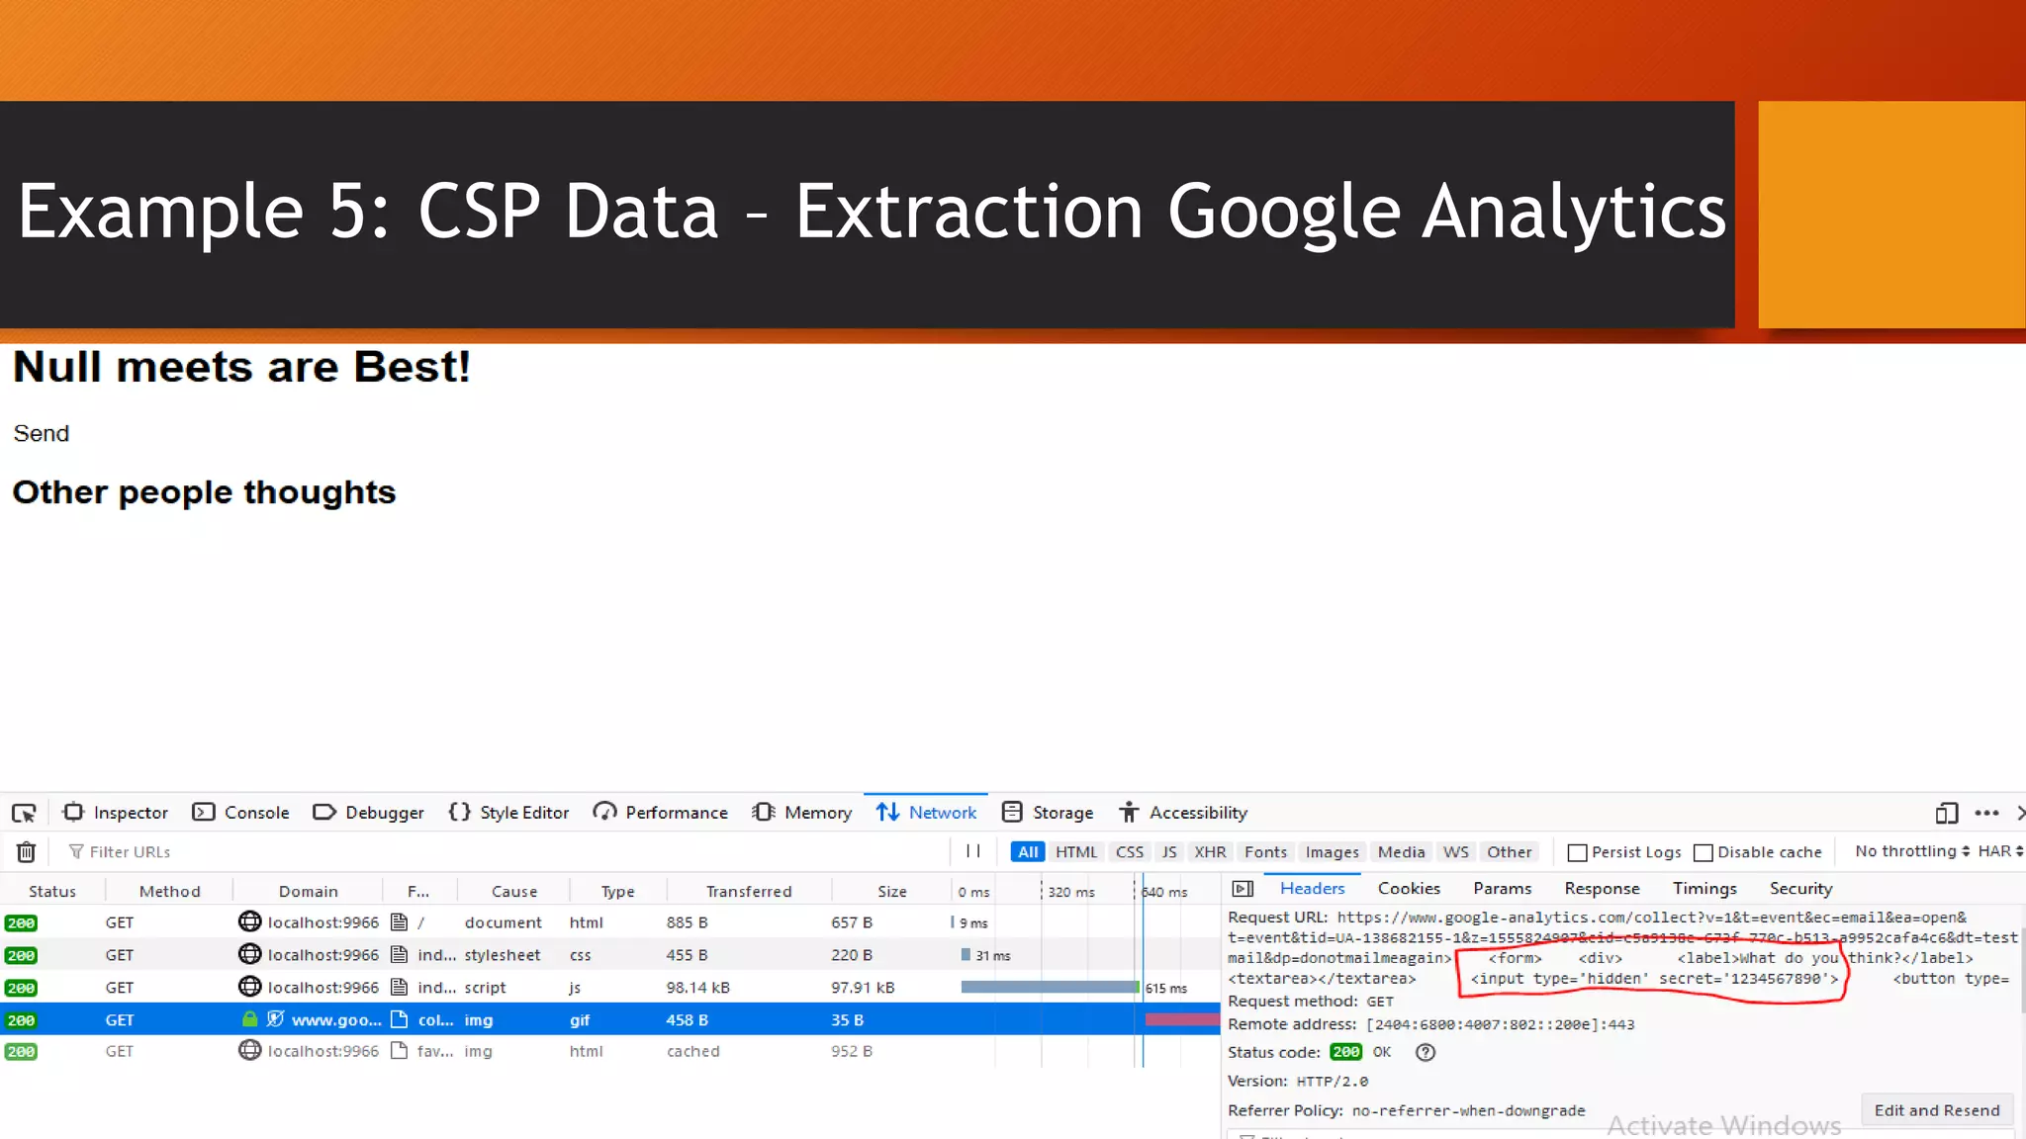The image size is (2026, 1139).
Task: Pause network recording with pause icon
Action: click(x=973, y=850)
